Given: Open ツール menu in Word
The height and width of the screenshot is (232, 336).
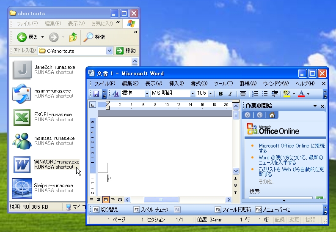Looking at the screenshot, I should tap(223, 84).
